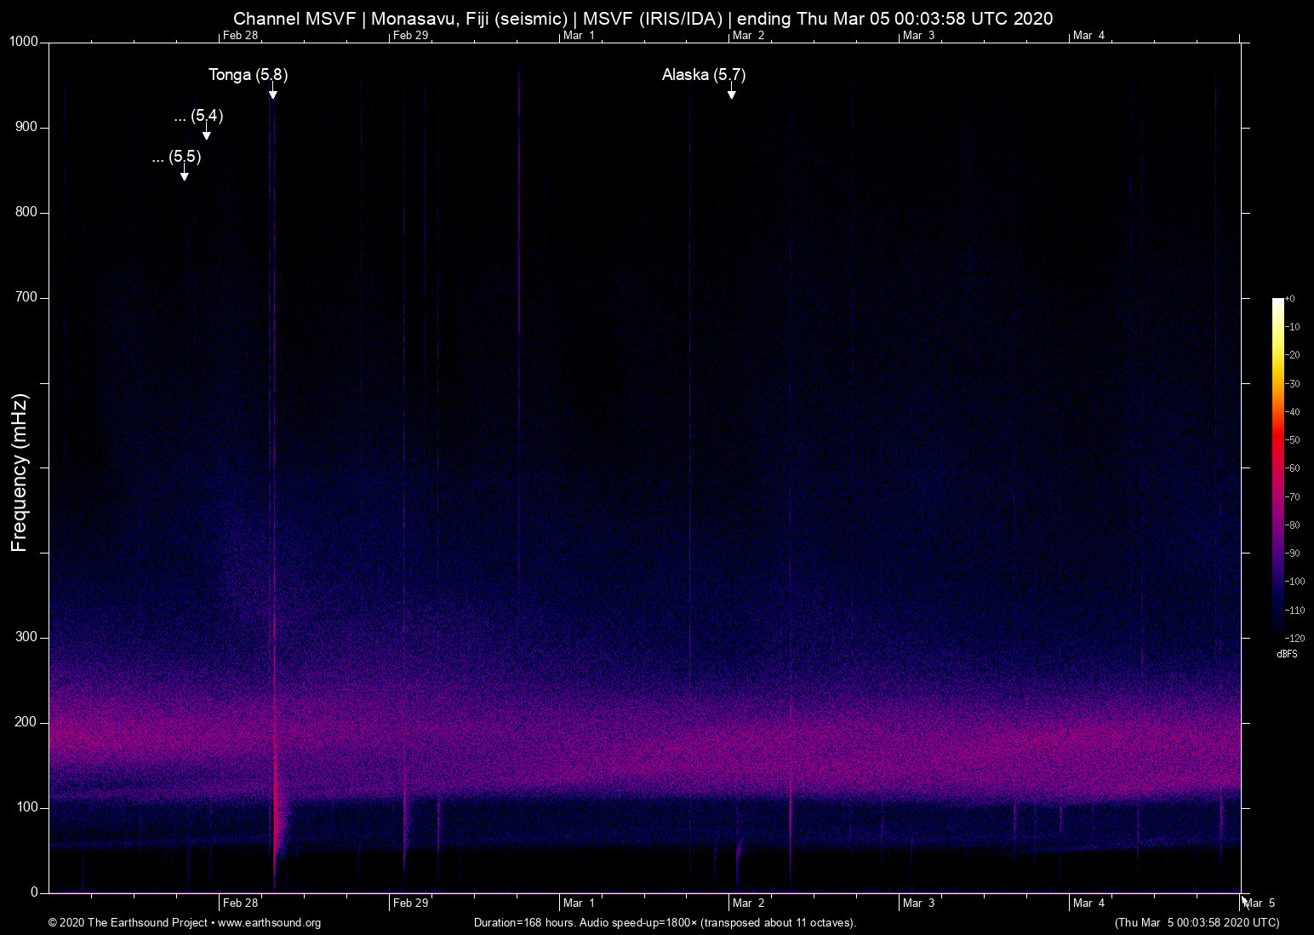The height and width of the screenshot is (935, 1314).
Task: Click the dBFS unit label under the scale
Action: pos(1287,654)
